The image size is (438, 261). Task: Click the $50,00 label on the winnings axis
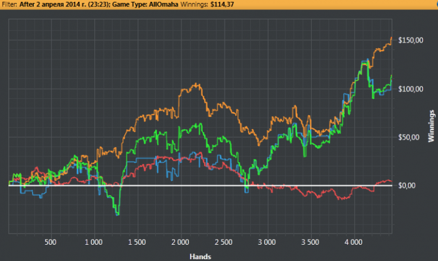click(x=409, y=137)
